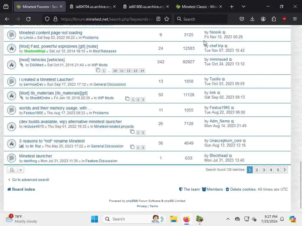Save page to Pocket
The height and width of the screenshot is (226, 302).
(x=242, y=19)
